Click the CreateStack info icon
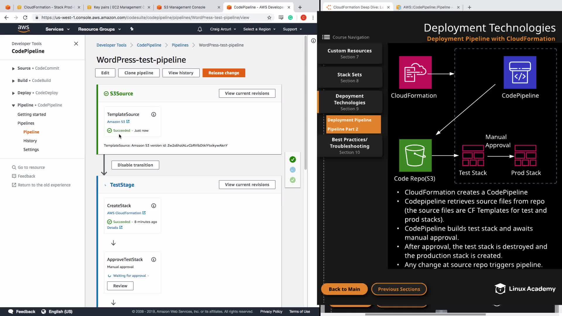Viewport: 562px width, 316px height. [x=154, y=206]
